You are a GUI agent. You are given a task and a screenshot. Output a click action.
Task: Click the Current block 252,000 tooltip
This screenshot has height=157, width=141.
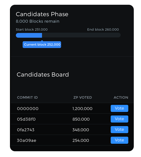[x=42, y=44]
